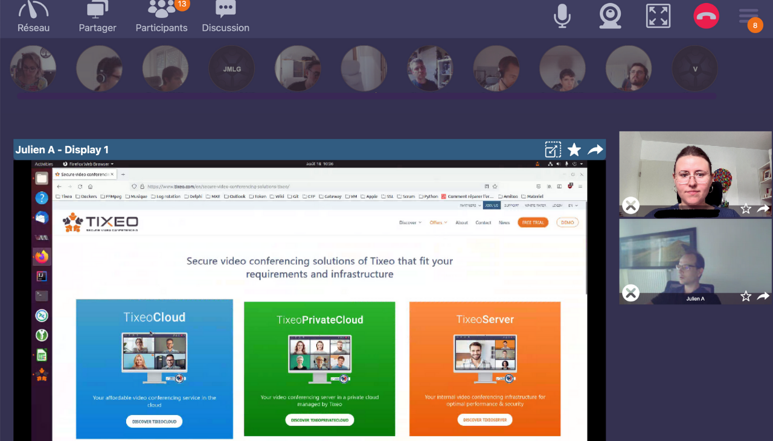Click Firefox icon in shared dock
The image size is (773, 441).
[42, 256]
